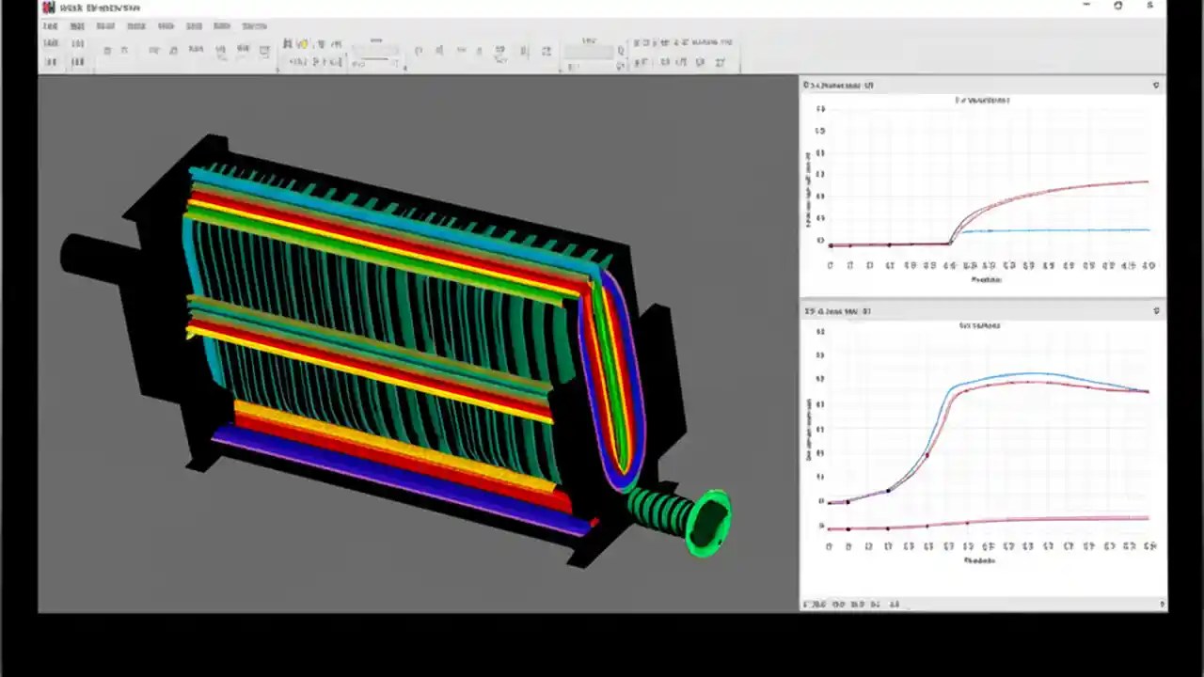This screenshot has height=677, width=1204.
Task: Click the status bar coordinates readout below the plots
Action: pos(847,605)
